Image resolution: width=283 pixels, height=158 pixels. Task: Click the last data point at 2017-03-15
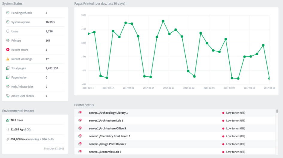tap(269, 79)
